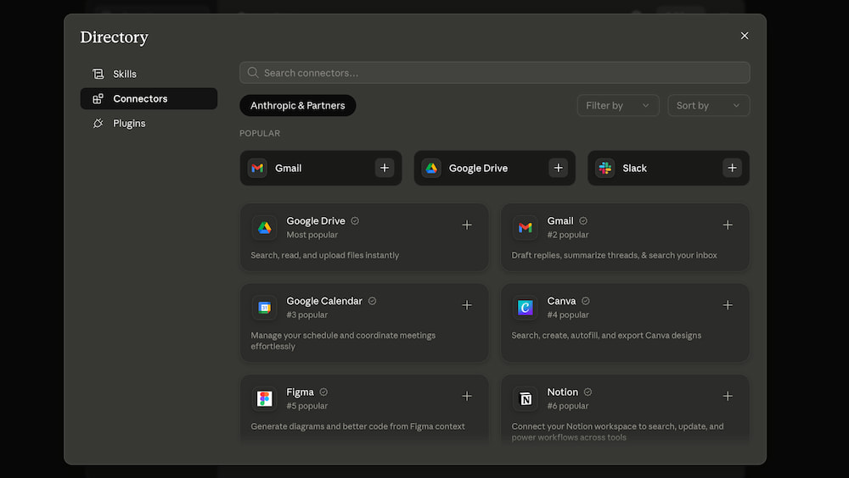Click the Skills scroll icon

tap(98, 74)
